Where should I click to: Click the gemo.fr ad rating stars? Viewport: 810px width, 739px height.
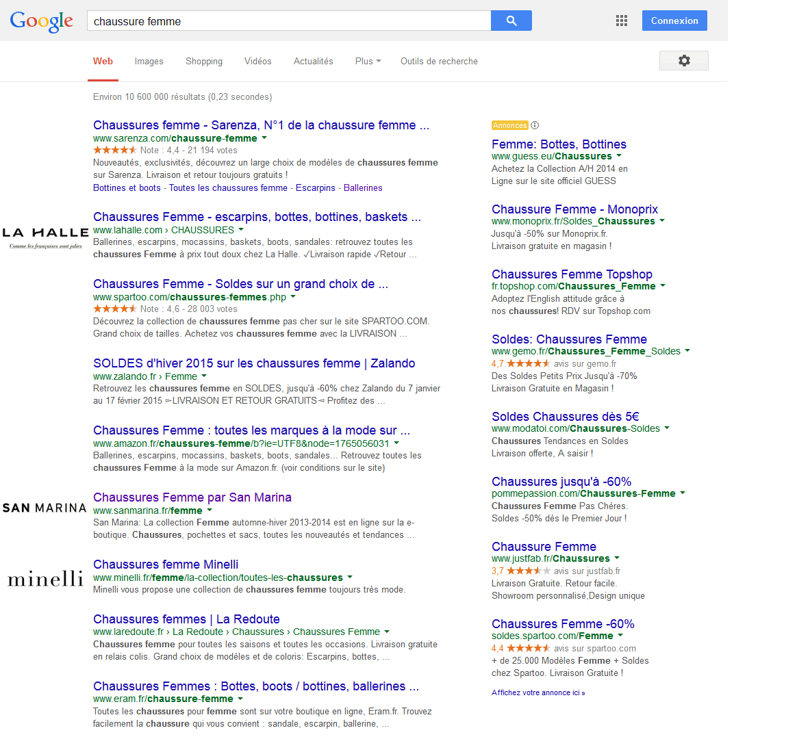pos(529,363)
